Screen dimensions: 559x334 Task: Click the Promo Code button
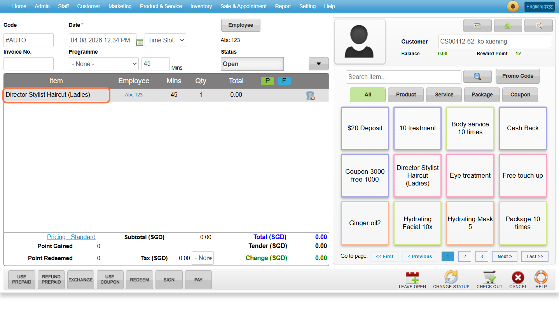click(518, 76)
